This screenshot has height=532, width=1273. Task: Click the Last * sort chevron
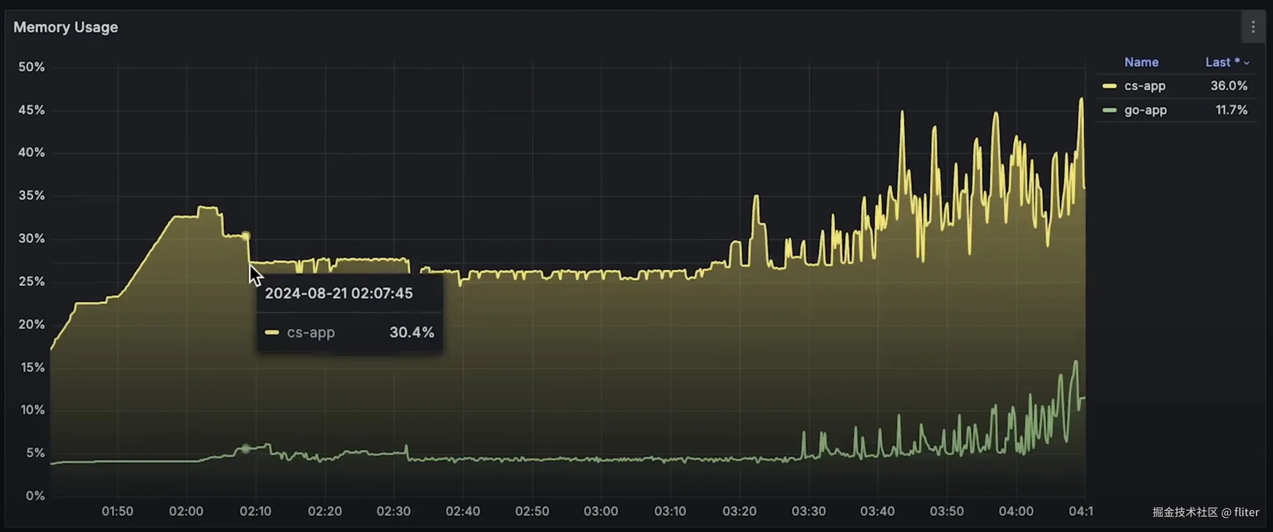click(x=1246, y=63)
